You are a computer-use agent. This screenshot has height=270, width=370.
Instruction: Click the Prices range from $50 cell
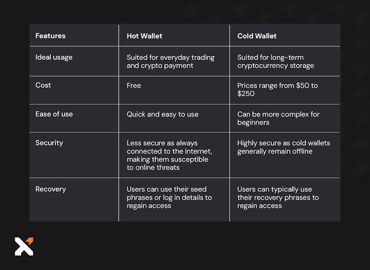(277, 90)
